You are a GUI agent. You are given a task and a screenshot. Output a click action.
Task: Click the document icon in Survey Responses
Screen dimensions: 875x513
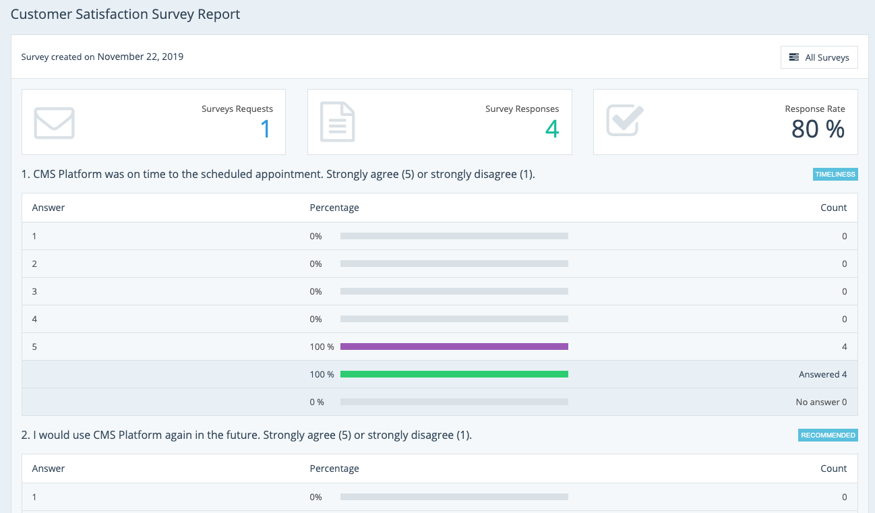pyautogui.click(x=337, y=122)
